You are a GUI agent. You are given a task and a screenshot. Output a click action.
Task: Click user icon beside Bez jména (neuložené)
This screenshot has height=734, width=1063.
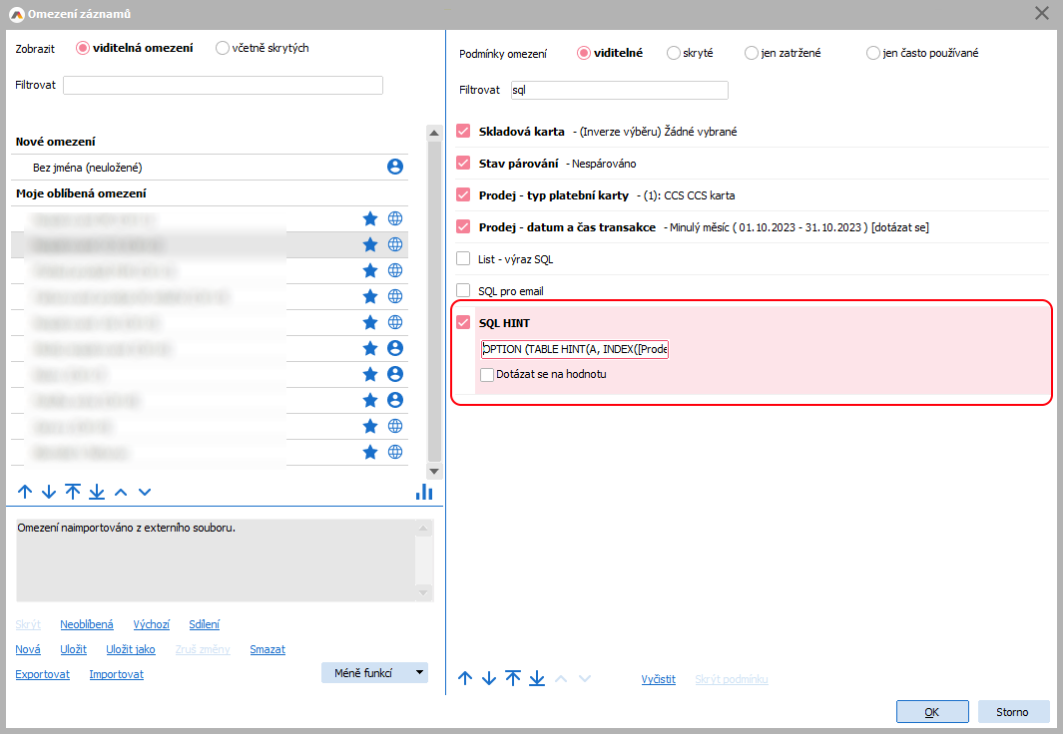click(x=394, y=168)
